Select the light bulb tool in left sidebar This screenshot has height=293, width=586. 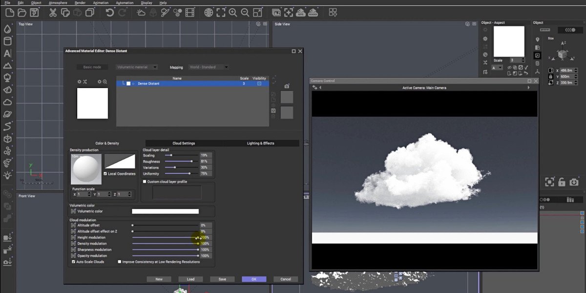pos(7,175)
